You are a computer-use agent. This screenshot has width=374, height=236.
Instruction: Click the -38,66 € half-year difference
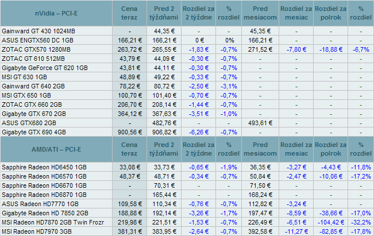click(331, 213)
